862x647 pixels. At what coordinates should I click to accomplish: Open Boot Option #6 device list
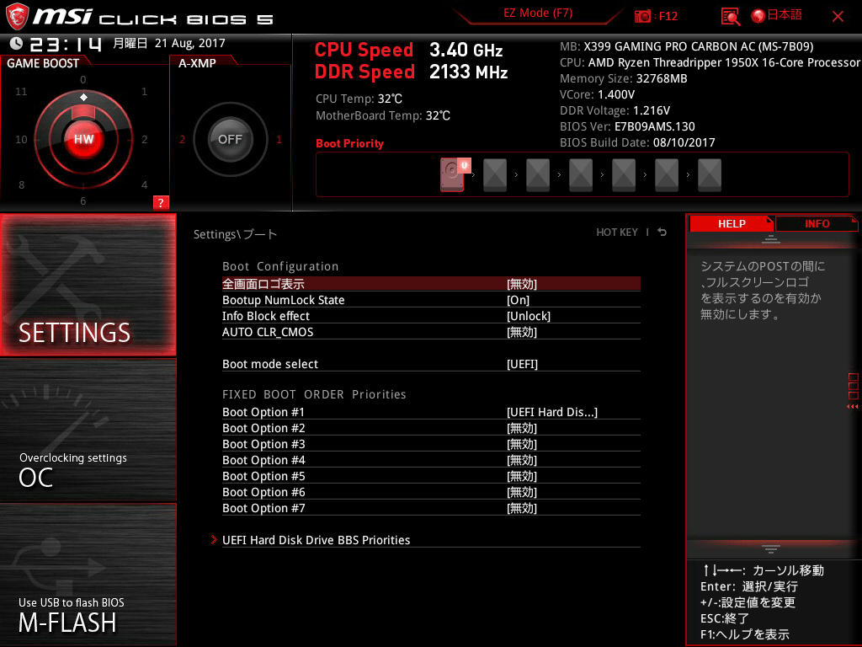[x=431, y=492]
